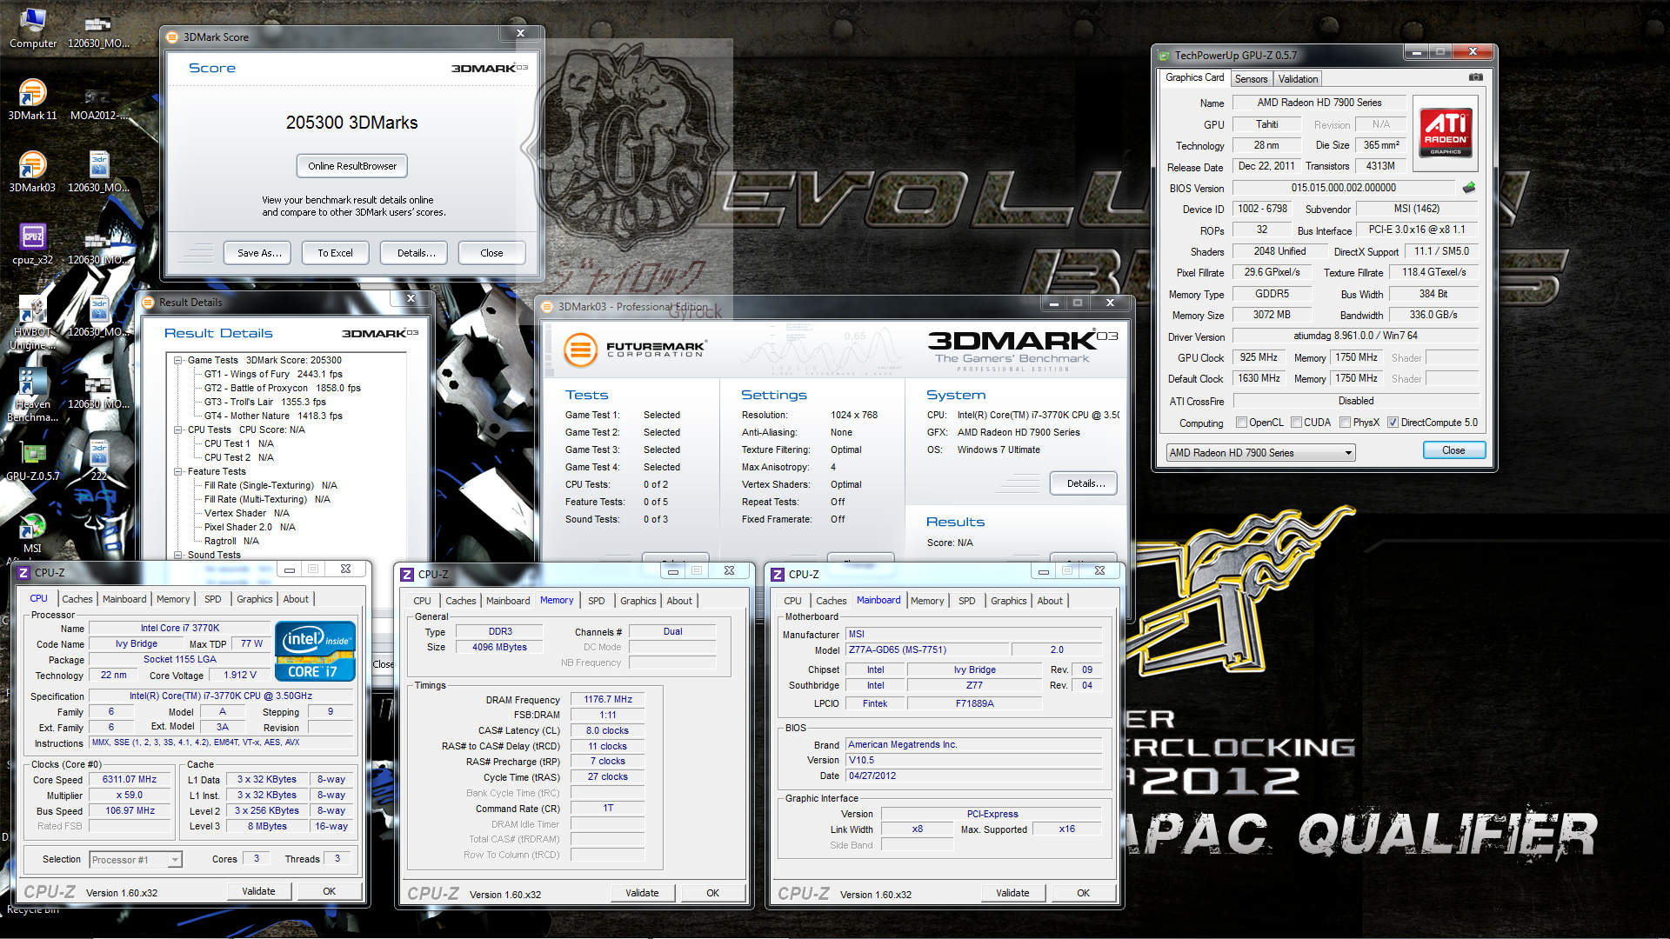
Task: Click the GPU-Z screenshot camera icon
Action: tap(1476, 77)
